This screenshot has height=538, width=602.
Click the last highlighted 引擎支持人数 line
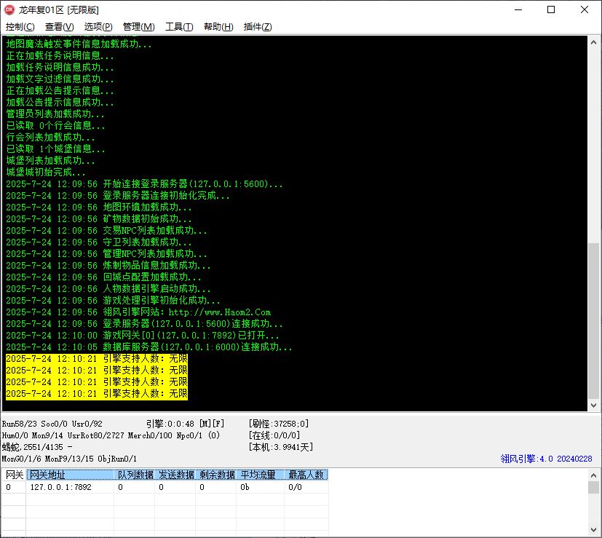(x=97, y=394)
